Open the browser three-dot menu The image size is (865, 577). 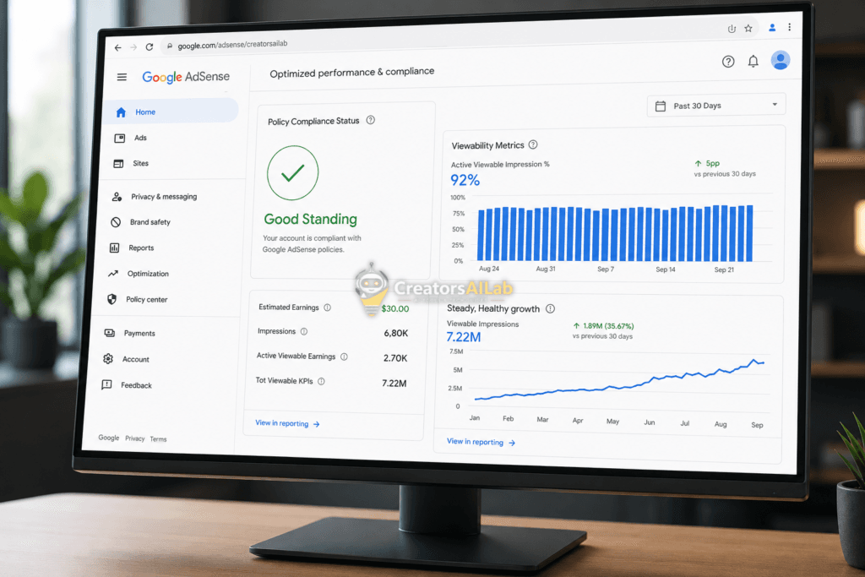(790, 27)
